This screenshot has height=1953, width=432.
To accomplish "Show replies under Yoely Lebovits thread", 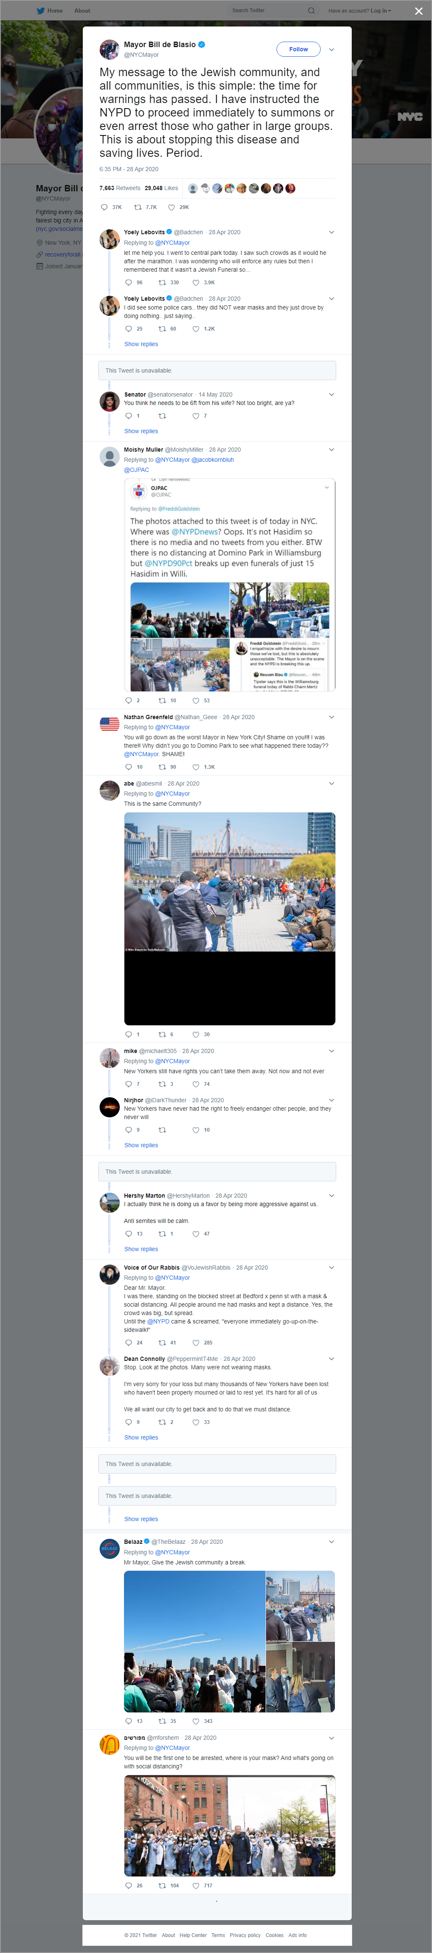I will 141,344.
